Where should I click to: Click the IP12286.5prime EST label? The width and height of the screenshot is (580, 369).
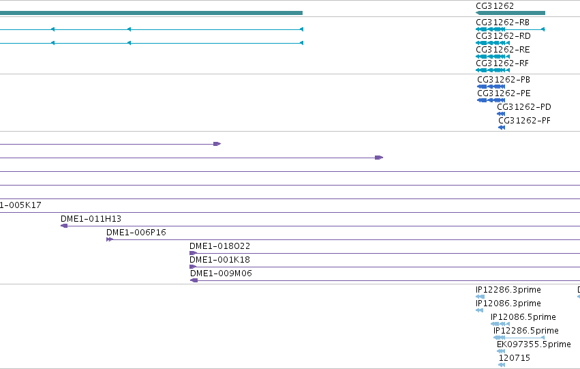click(526, 331)
